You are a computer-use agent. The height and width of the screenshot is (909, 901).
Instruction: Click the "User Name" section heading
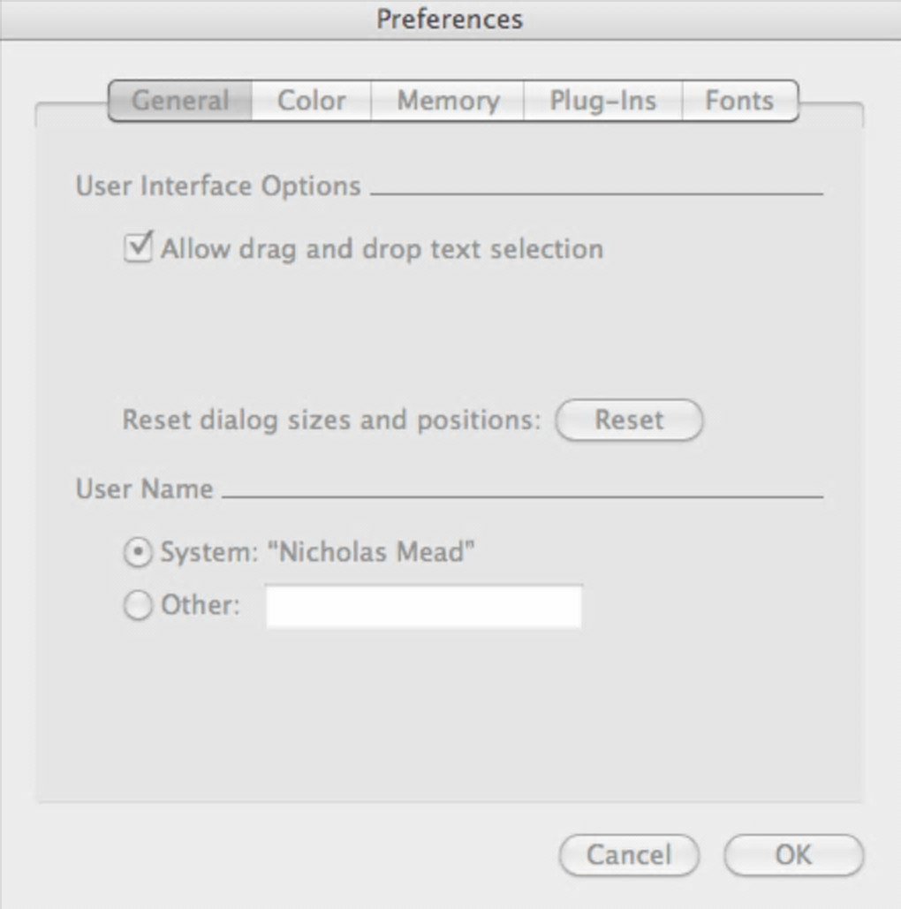click(145, 489)
